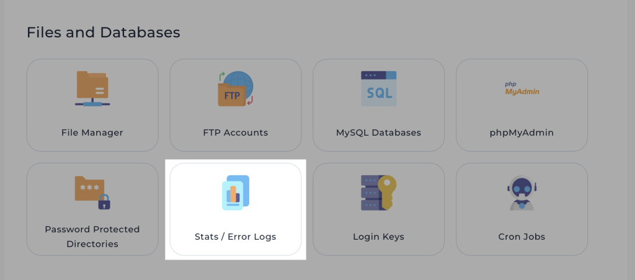Click the Stats / Error Logs label
The height and width of the screenshot is (280, 635).
pos(236,237)
